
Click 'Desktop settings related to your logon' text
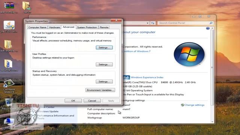(x=53, y=58)
